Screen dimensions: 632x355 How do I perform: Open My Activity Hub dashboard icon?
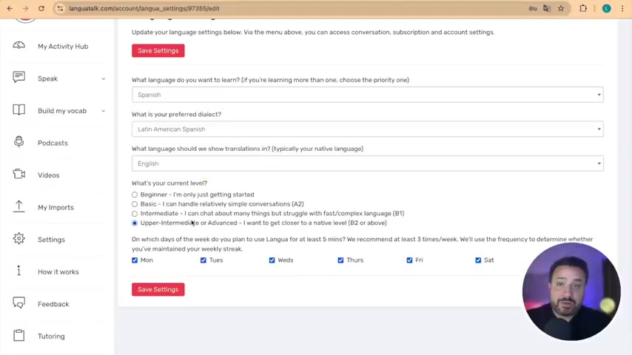pyautogui.click(x=19, y=45)
